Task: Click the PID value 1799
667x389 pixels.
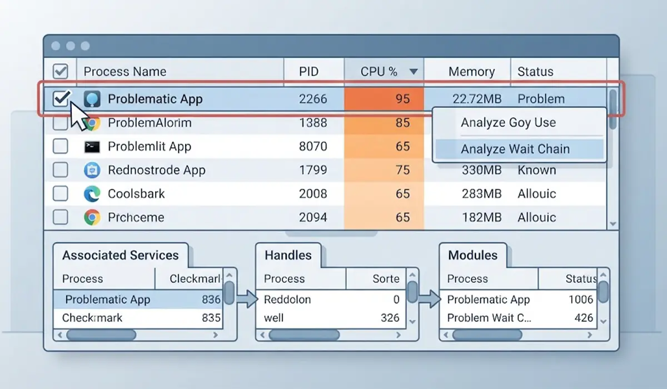Action: pyautogui.click(x=313, y=170)
